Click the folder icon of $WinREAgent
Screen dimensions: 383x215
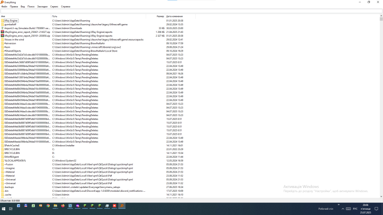coord(2,157)
